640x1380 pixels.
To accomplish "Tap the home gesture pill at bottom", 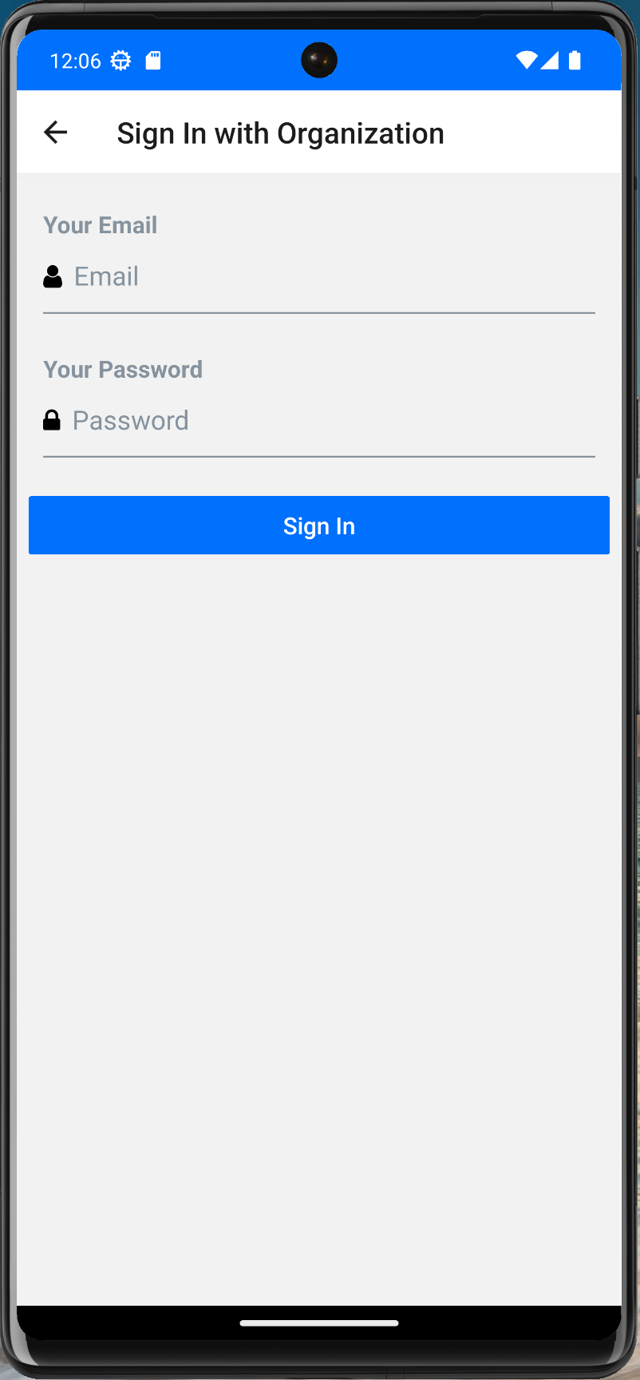I will [319, 1323].
